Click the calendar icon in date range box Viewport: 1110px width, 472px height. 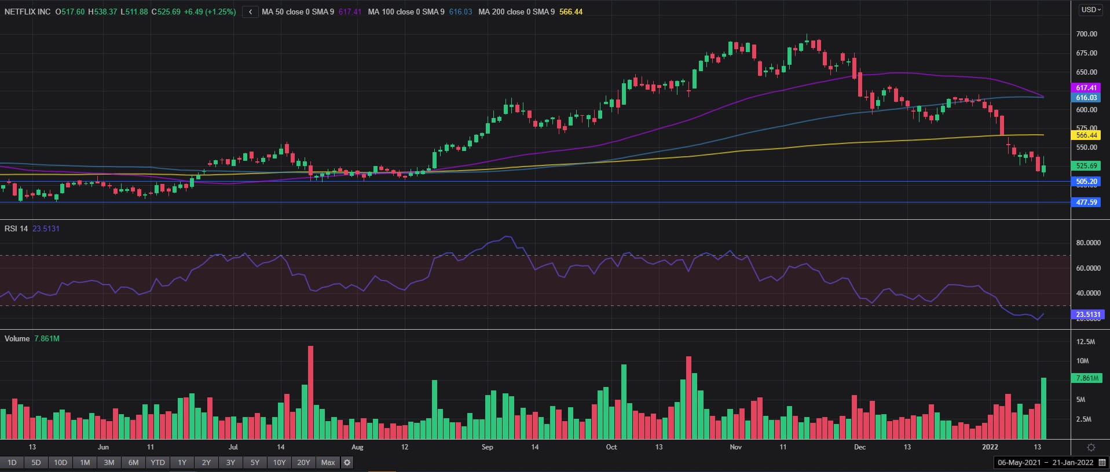coord(1101,463)
